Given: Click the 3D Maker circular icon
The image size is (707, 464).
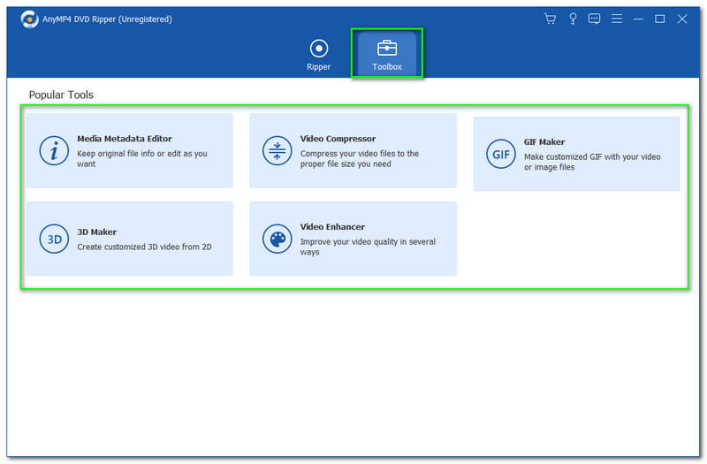Looking at the screenshot, I should coord(54,239).
